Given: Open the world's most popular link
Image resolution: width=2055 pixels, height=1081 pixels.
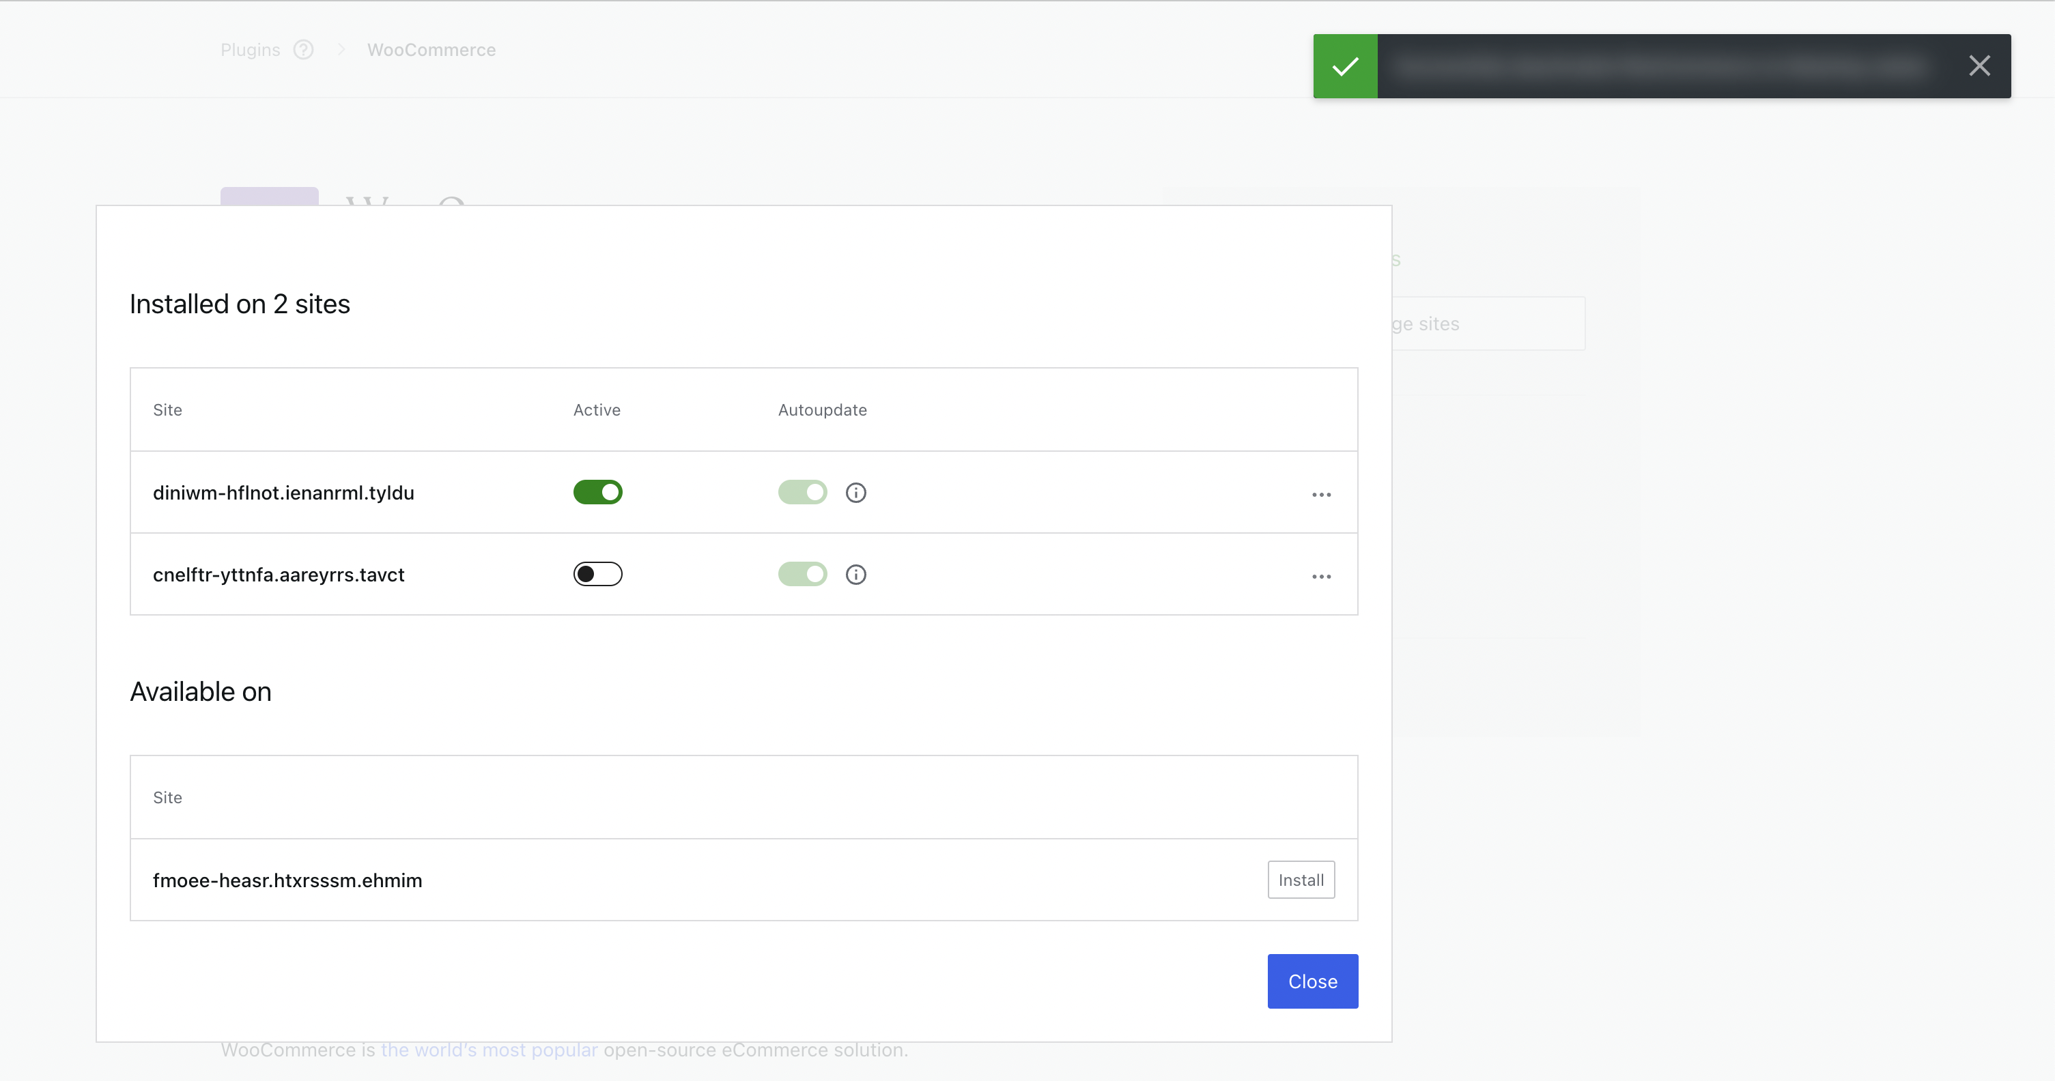Looking at the screenshot, I should [489, 1051].
